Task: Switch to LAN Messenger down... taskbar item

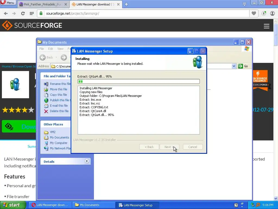Action: 50,205
